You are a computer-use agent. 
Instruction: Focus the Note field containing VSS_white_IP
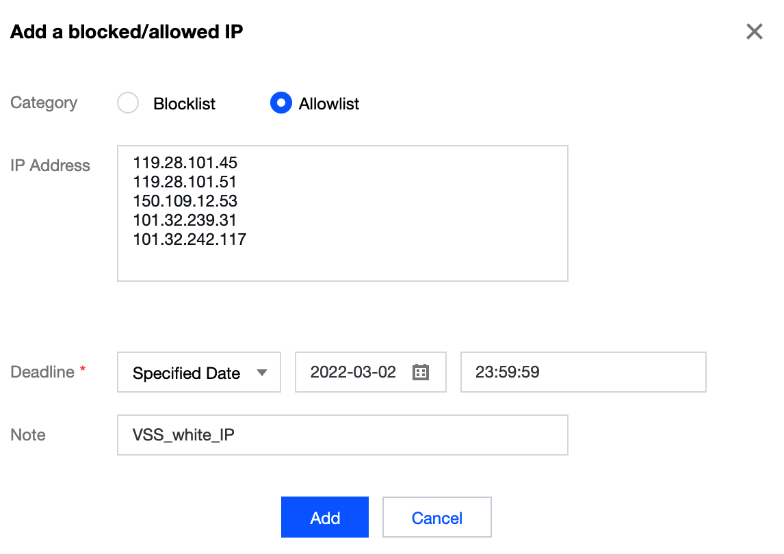[342, 435]
